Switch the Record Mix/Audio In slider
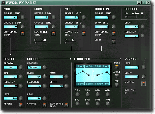155x114 pixels. [x=131, y=17]
